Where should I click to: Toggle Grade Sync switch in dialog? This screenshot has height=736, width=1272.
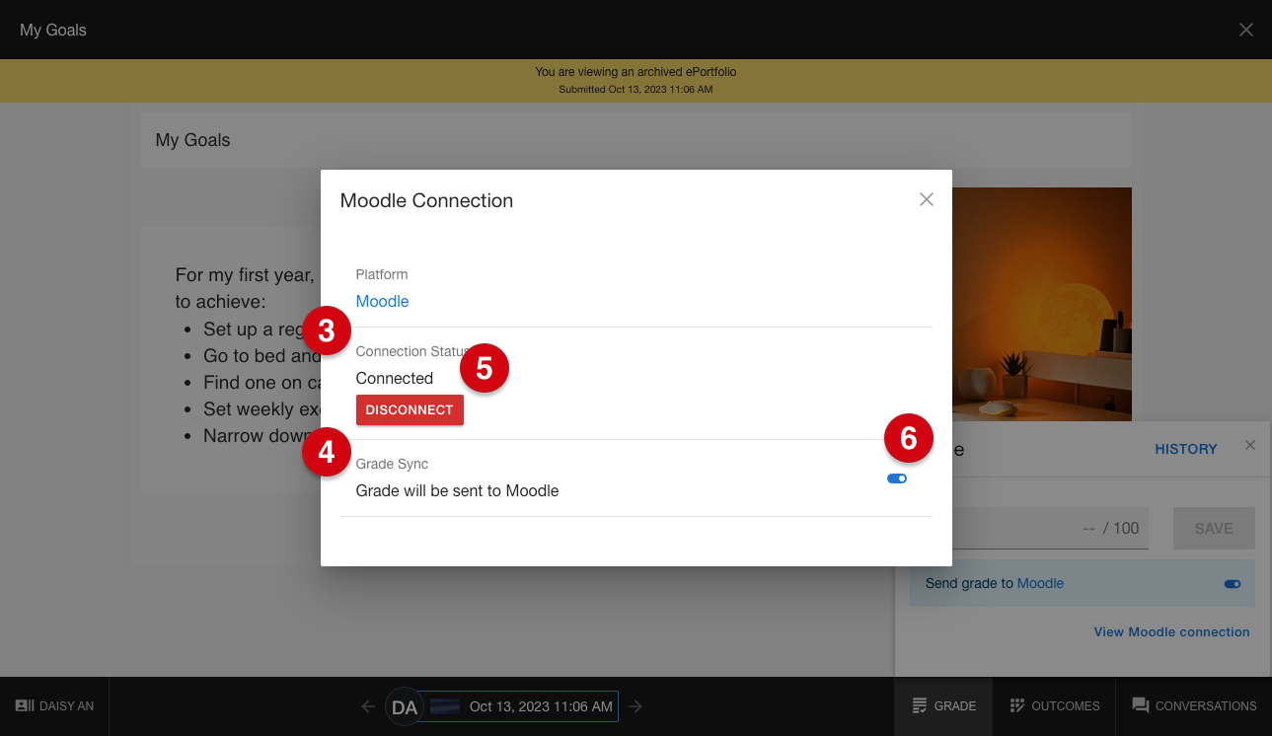pos(896,478)
